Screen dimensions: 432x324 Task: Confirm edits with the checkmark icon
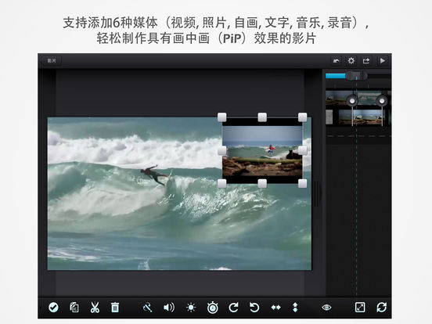click(53, 308)
